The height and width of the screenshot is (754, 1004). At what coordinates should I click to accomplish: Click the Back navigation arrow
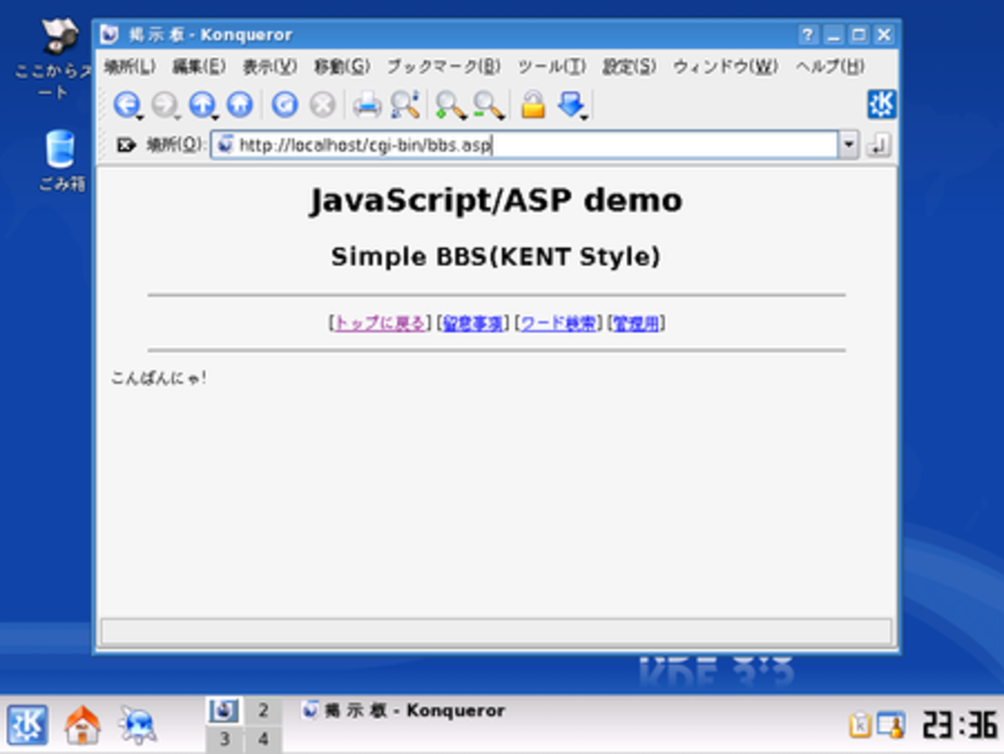tap(126, 104)
